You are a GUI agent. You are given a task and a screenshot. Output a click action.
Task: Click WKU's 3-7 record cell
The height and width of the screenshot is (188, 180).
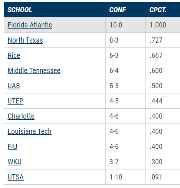coord(125,162)
